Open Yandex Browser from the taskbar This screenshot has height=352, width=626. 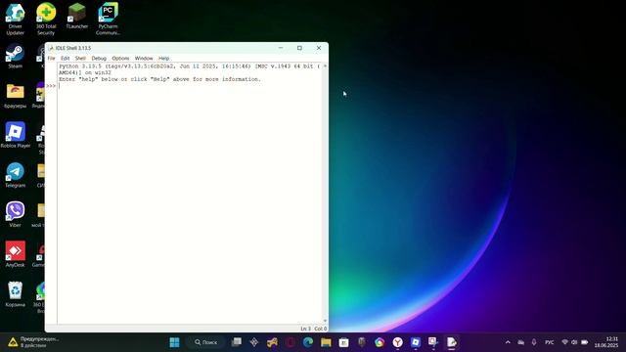[397, 342]
